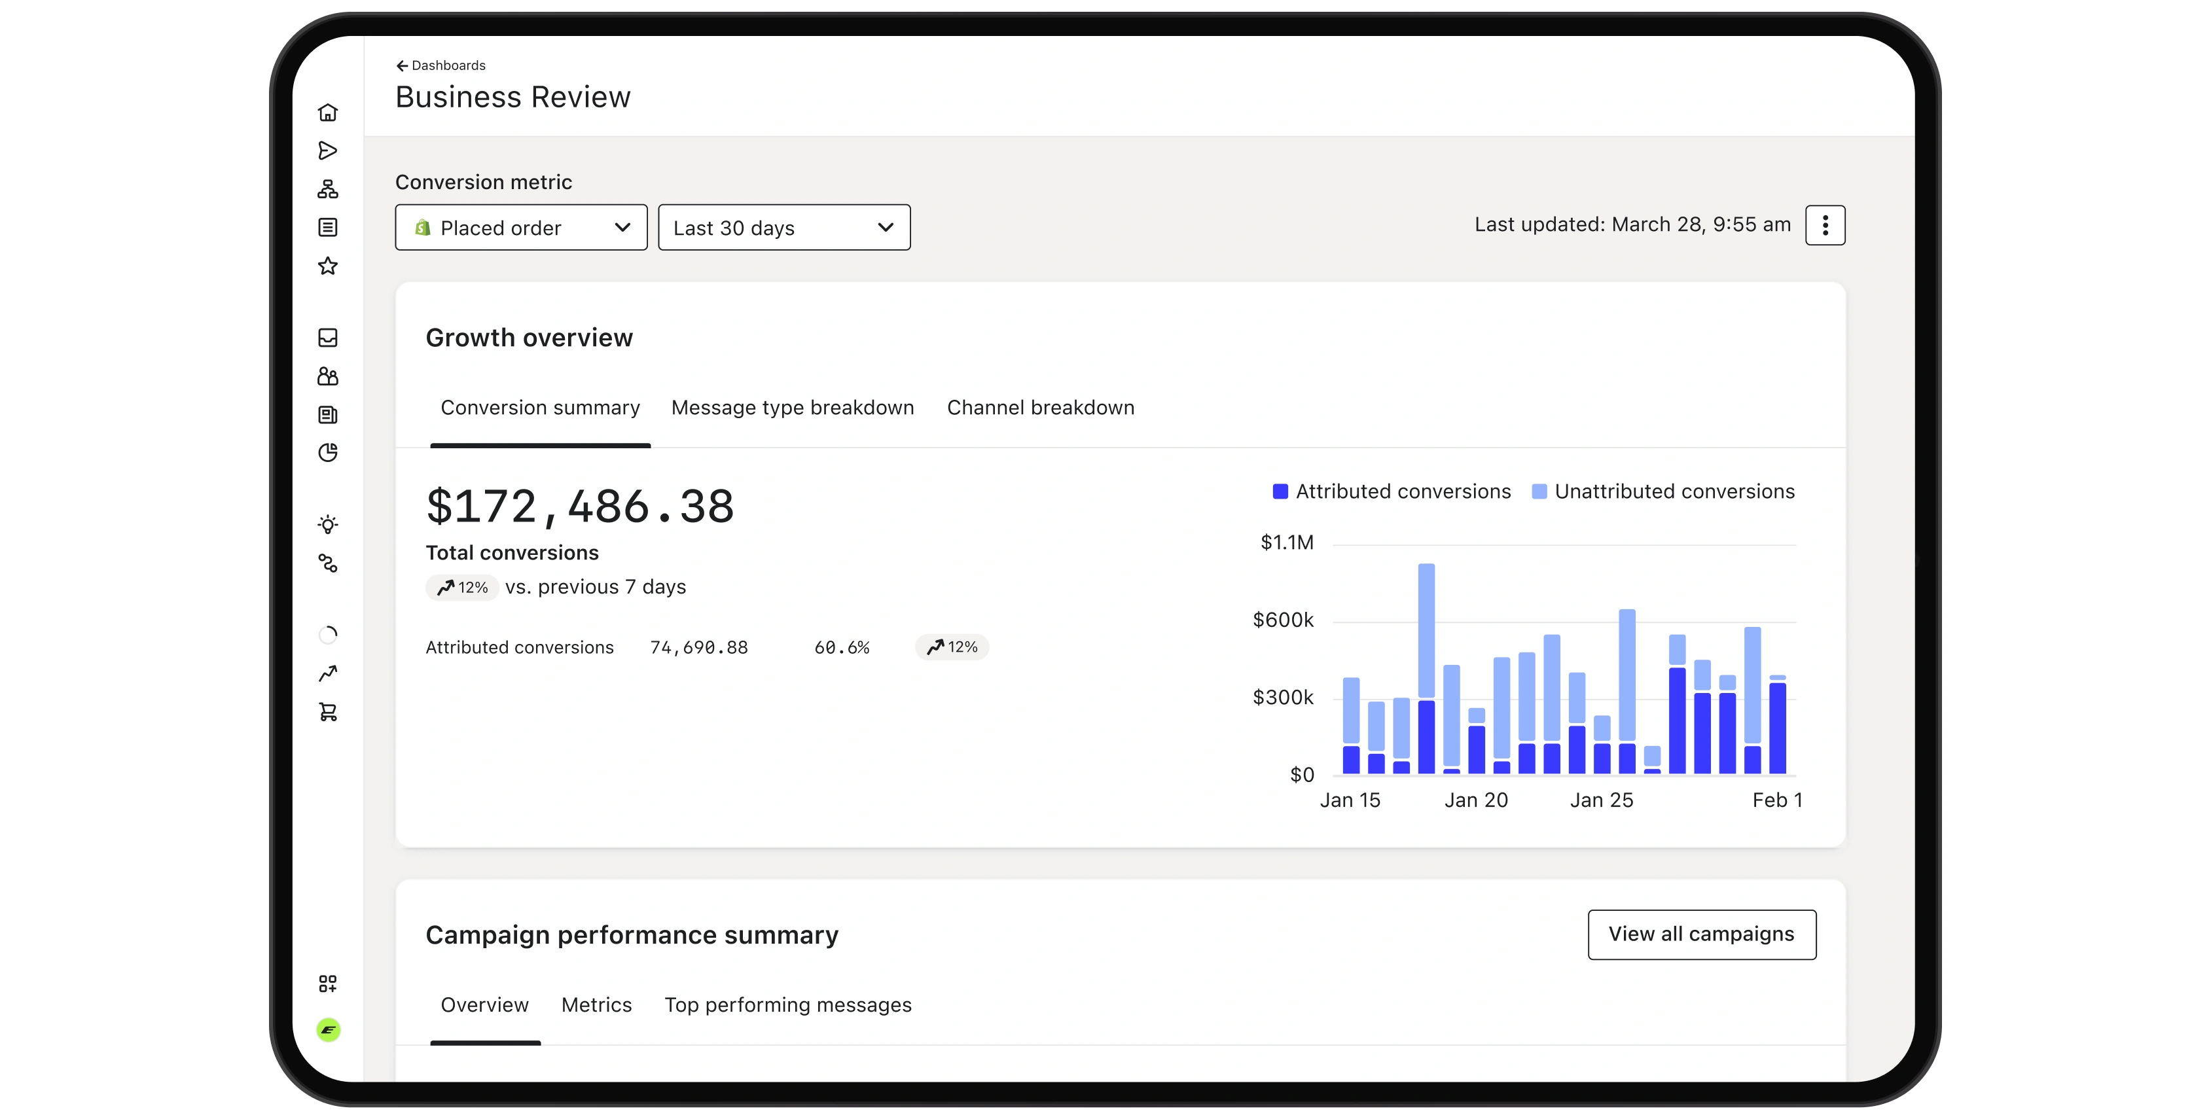Image resolution: width=2211 pixels, height=1119 pixels.
Task: Select the Overview campaign tab
Action: [x=485, y=1005]
